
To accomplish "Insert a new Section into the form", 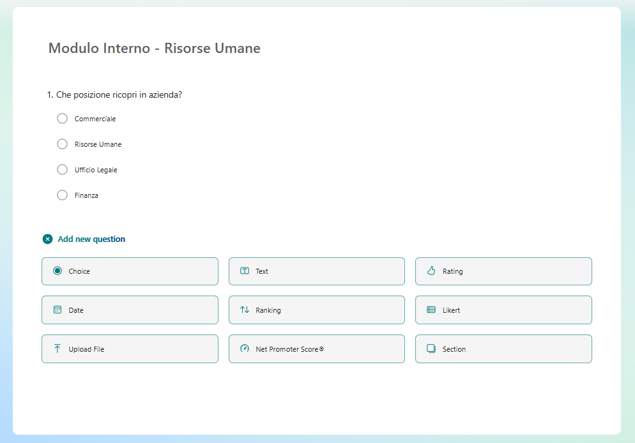I will tap(503, 349).
